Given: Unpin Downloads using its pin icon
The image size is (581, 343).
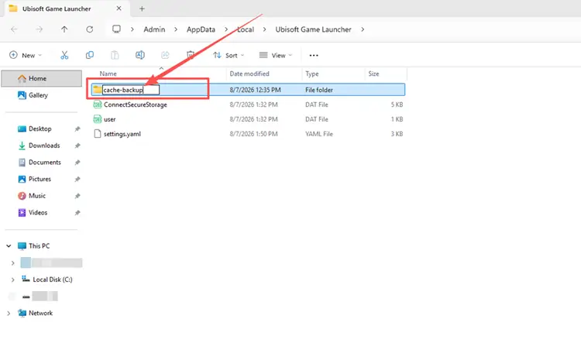Looking at the screenshot, I should click(x=77, y=146).
